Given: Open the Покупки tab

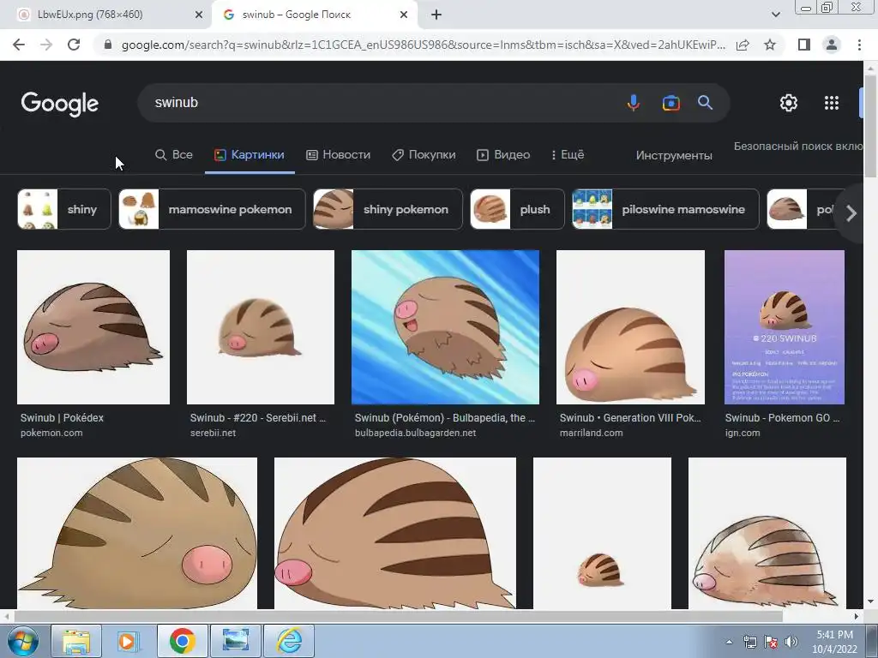Looking at the screenshot, I should click(x=424, y=154).
